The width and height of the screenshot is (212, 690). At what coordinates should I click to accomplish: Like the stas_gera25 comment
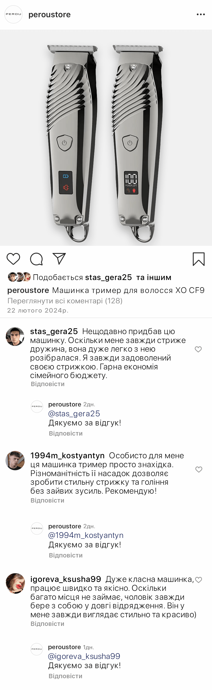click(198, 349)
